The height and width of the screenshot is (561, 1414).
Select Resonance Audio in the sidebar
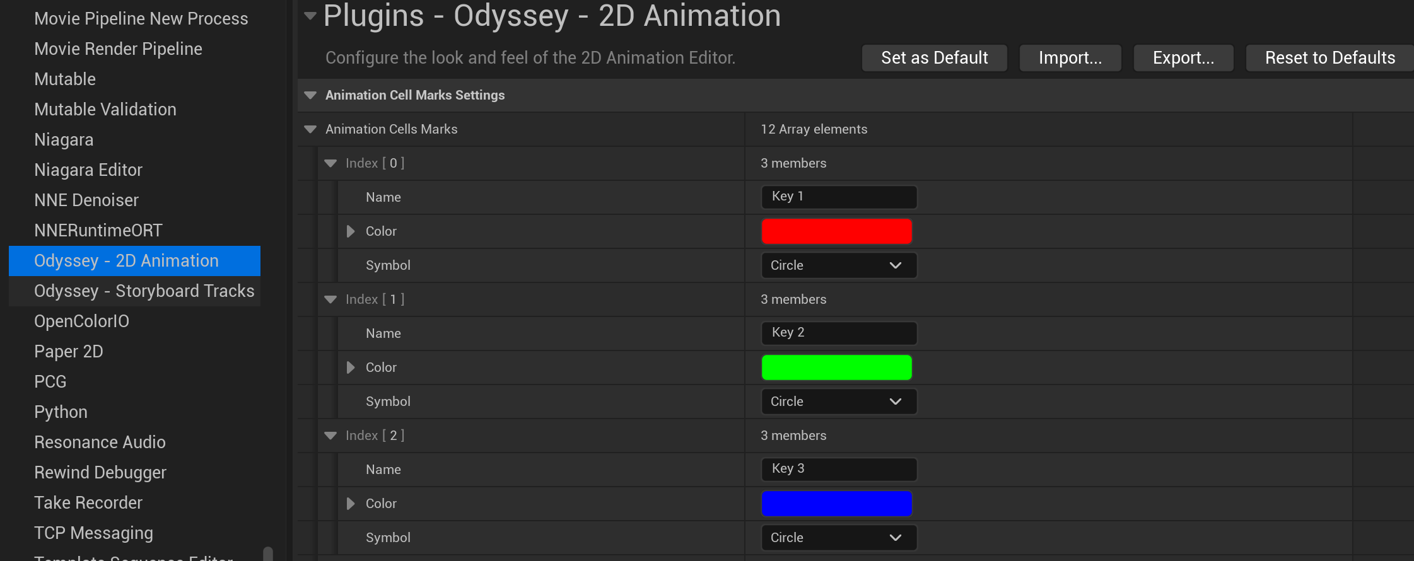(100, 442)
